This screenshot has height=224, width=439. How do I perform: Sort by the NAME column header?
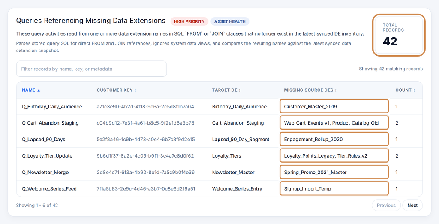point(31,90)
